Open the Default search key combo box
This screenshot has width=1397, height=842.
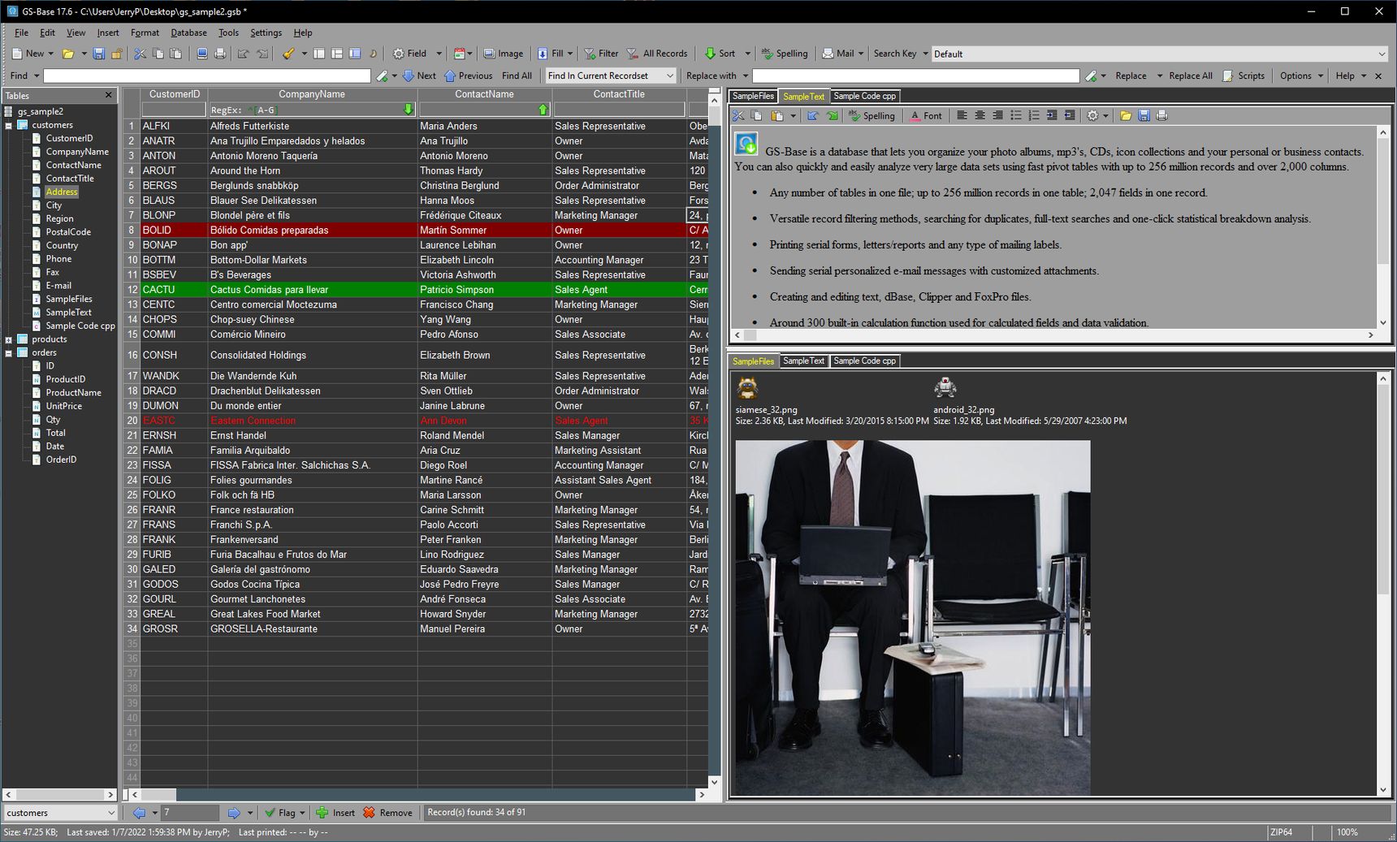click(x=1160, y=54)
